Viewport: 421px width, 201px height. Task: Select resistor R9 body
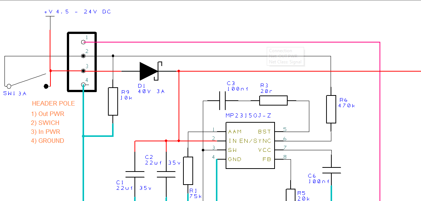point(113,101)
